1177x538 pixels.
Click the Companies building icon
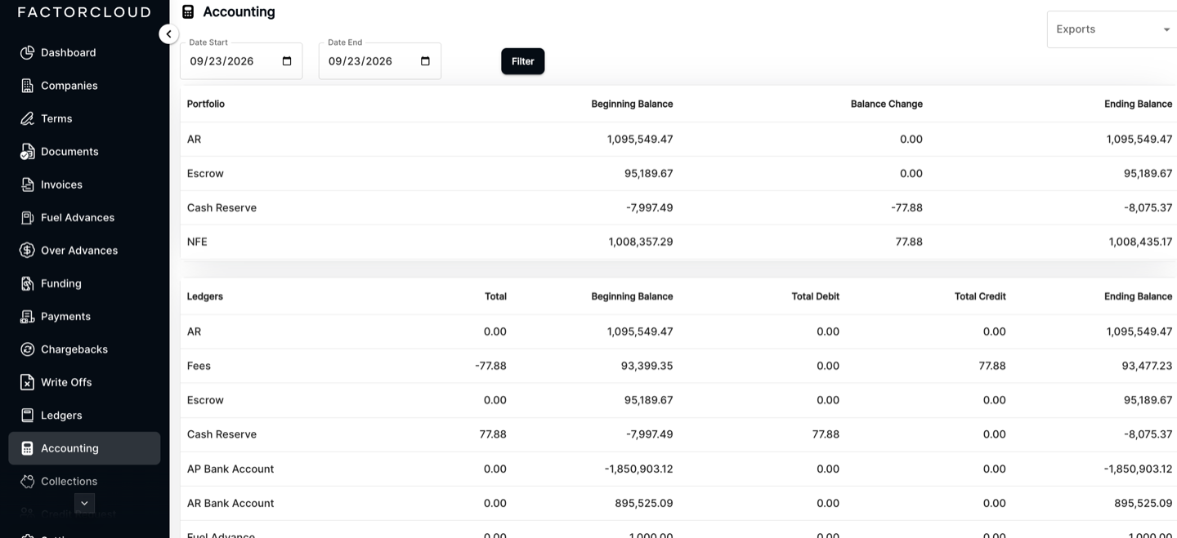(x=27, y=86)
